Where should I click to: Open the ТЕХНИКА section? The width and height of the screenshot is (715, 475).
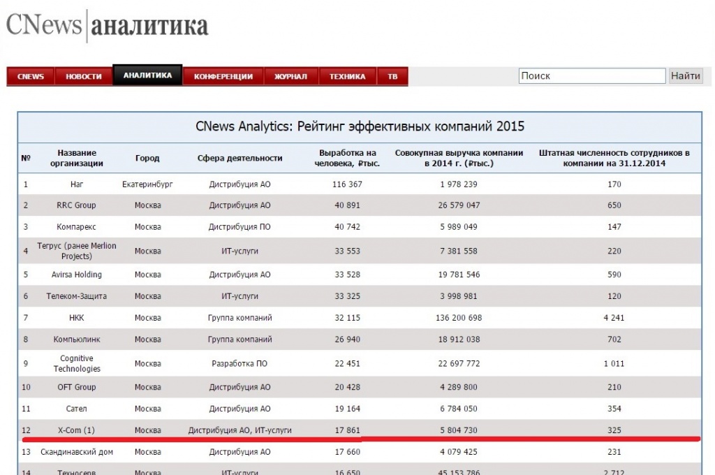pos(348,76)
